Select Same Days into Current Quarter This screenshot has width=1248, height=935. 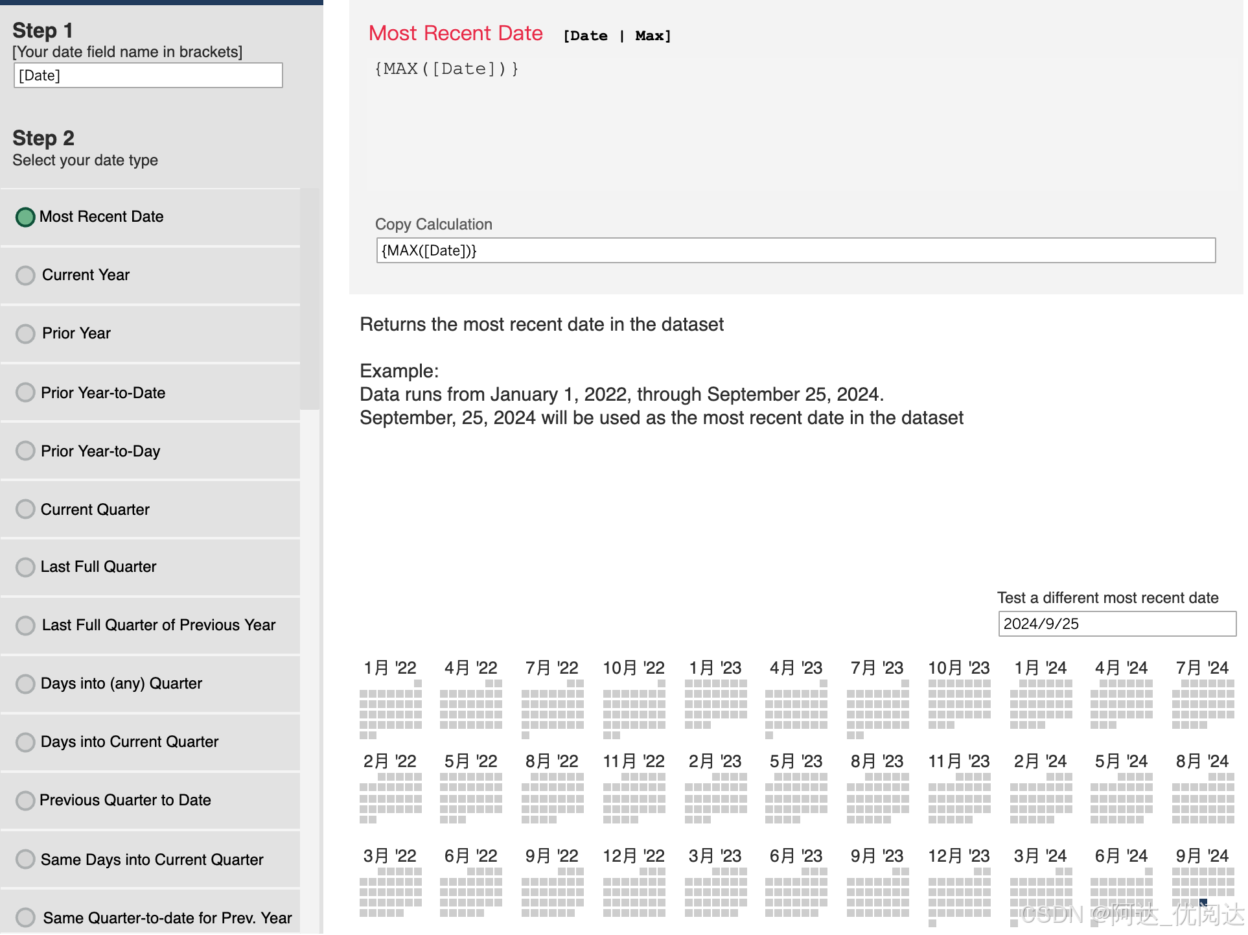point(25,859)
